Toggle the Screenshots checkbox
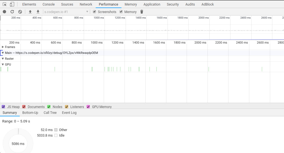284x153 pixels. pyautogui.click(x=94, y=12)
